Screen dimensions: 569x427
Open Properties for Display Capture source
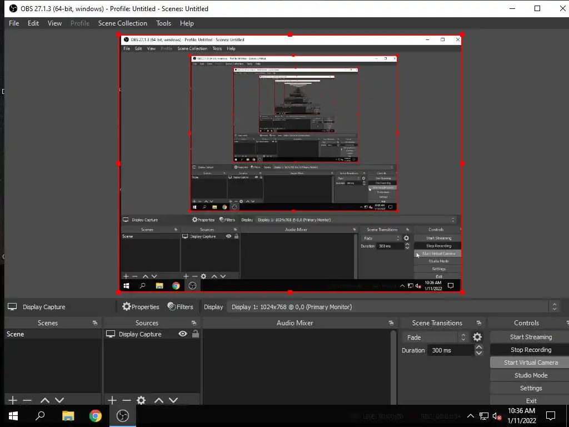141,307
